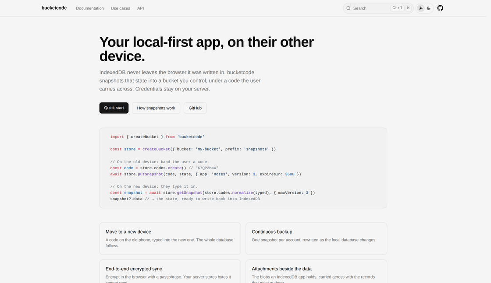
Task: Click the main headline text
Action: point(206,49)
